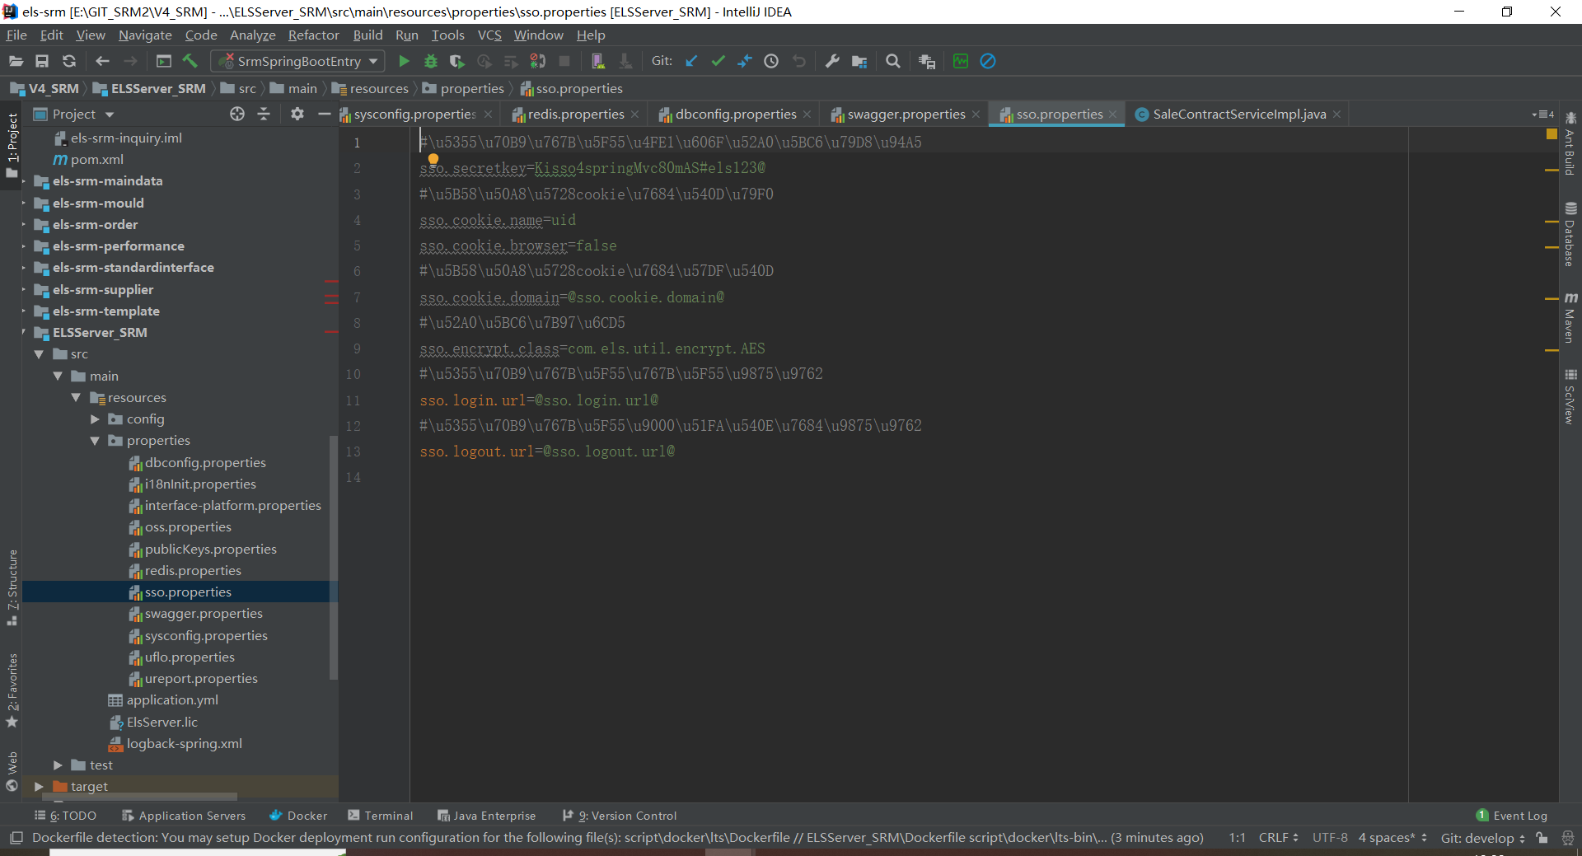Git update project arrow icon
The height and width of the screenshot is (856, 1582).
[x=691, y=61]
